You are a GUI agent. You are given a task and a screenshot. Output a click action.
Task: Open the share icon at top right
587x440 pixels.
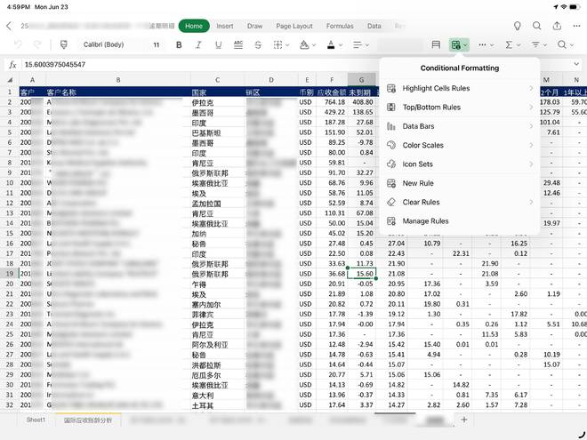coord(558,26)
